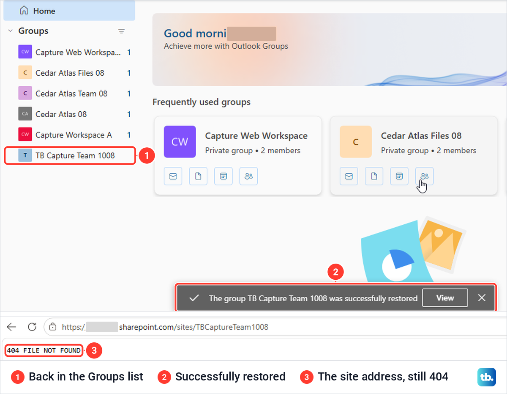Click the T icon beside TB Capture Team 1008
Viewport: 507px width, 394px height.
25,155
